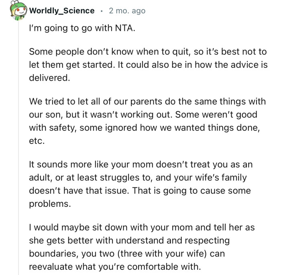Screen dimensions: 281x275
Task: Open the Worldly_Science user profile
Action: click(x=62, y=11)
